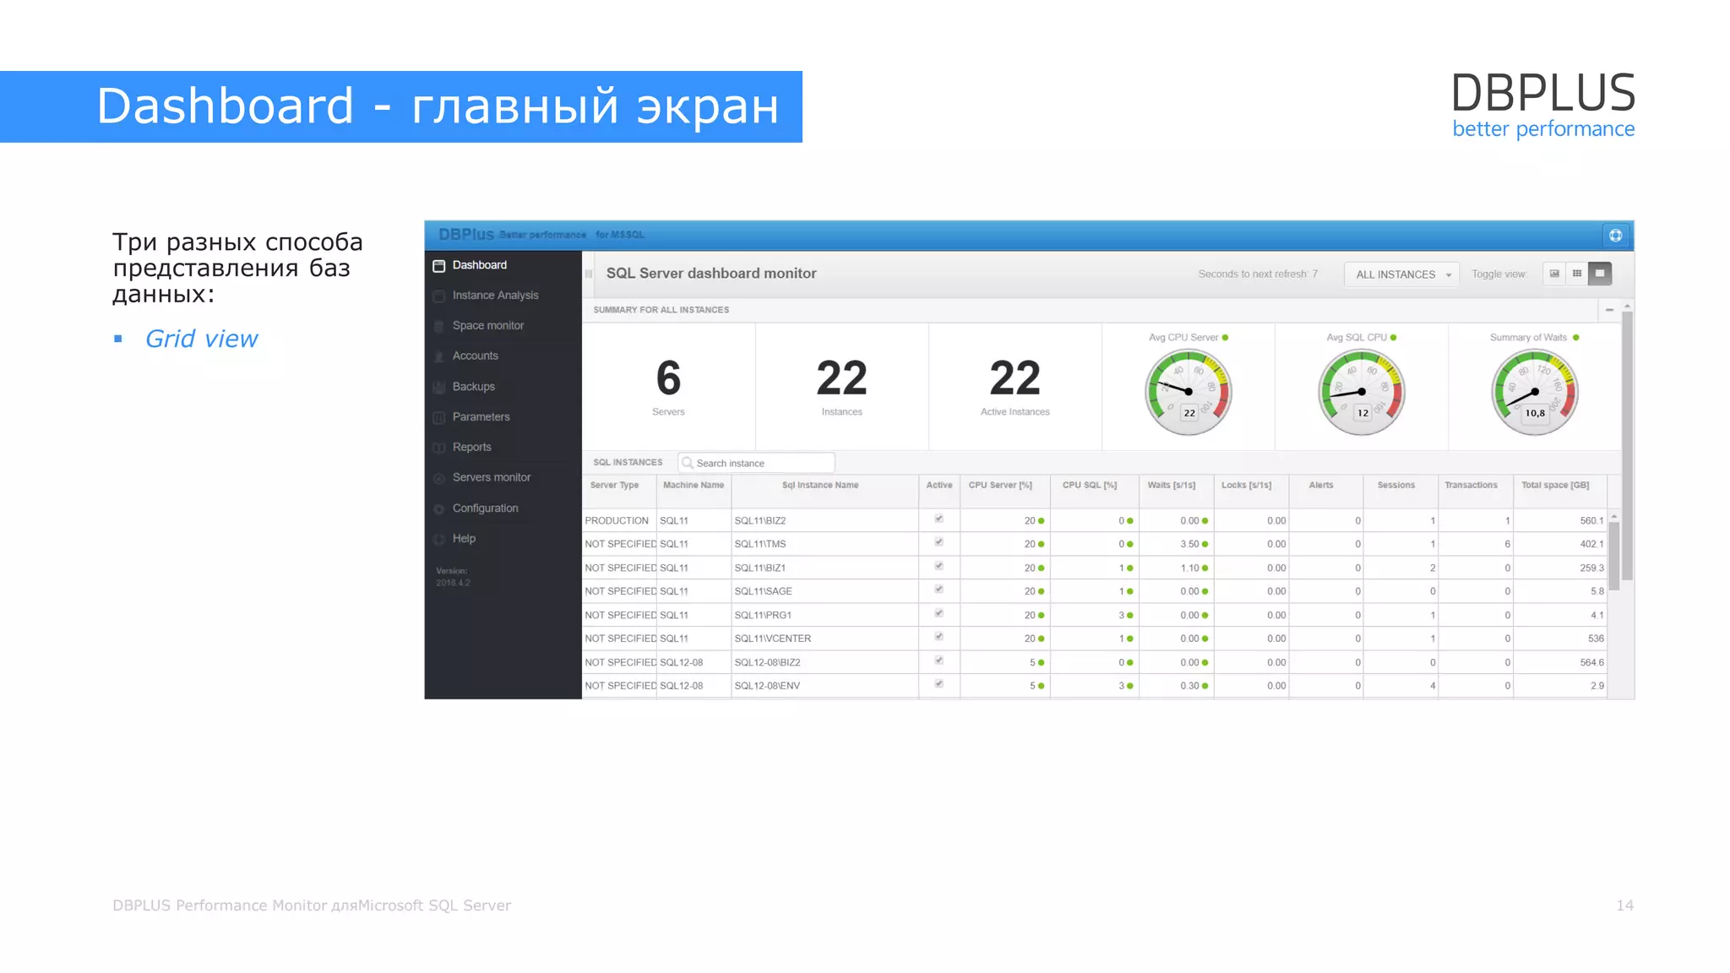The height and width of the screenshot is (973, 1730).
Task: Click the scroll-up arrow of instances table
Action: [x=1614, y=516]
